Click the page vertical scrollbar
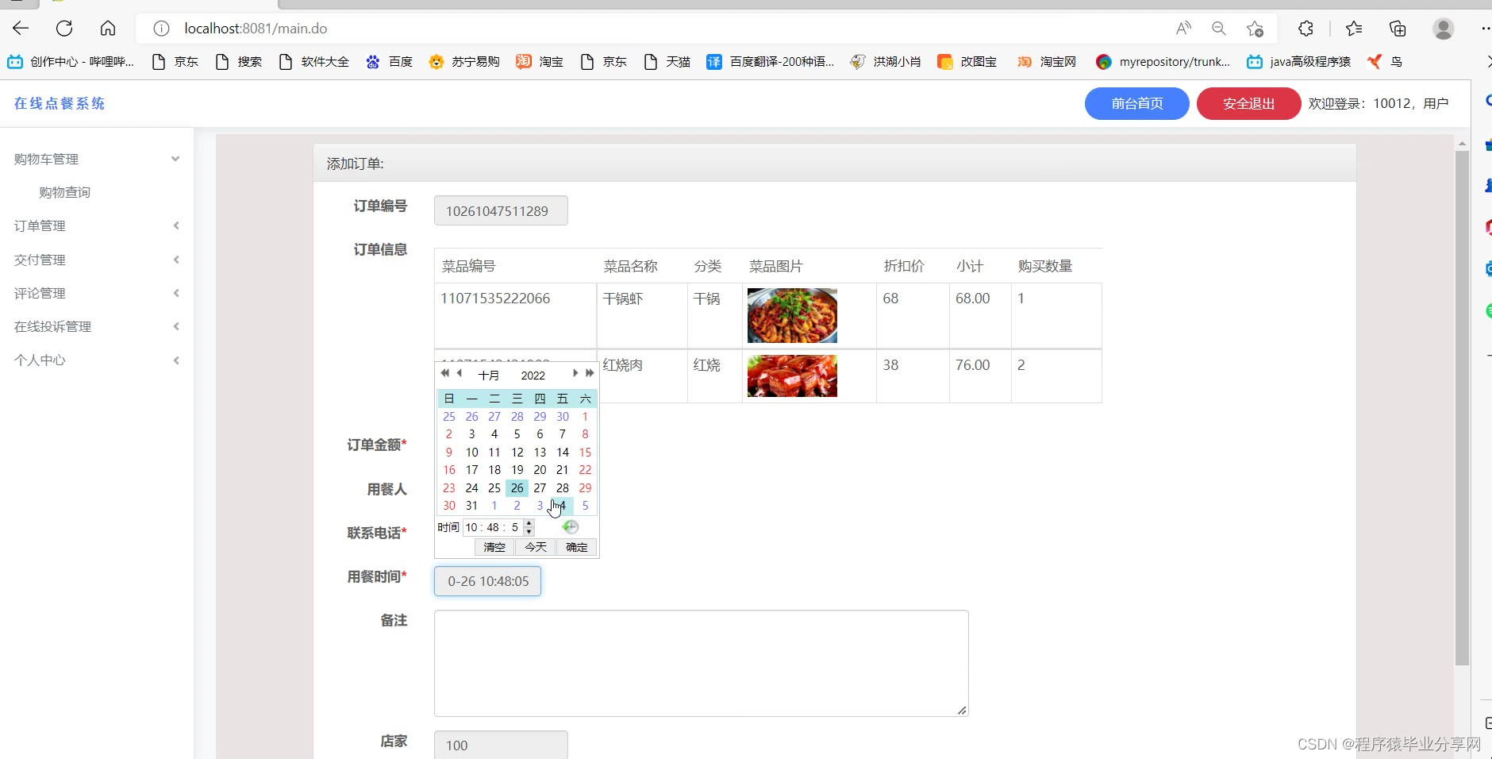The width and height of the screenshot is (1492, 759). pos(1462,408)
